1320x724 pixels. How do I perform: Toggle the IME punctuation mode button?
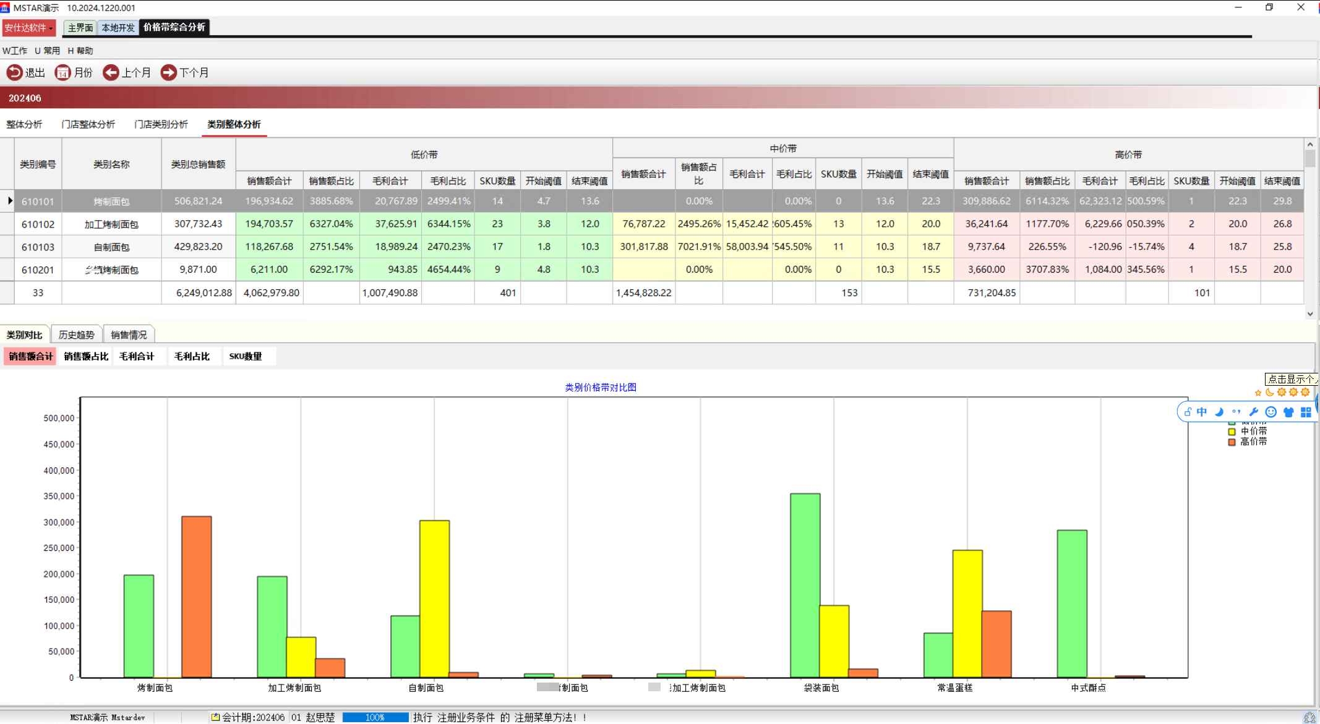[1236, 412]
